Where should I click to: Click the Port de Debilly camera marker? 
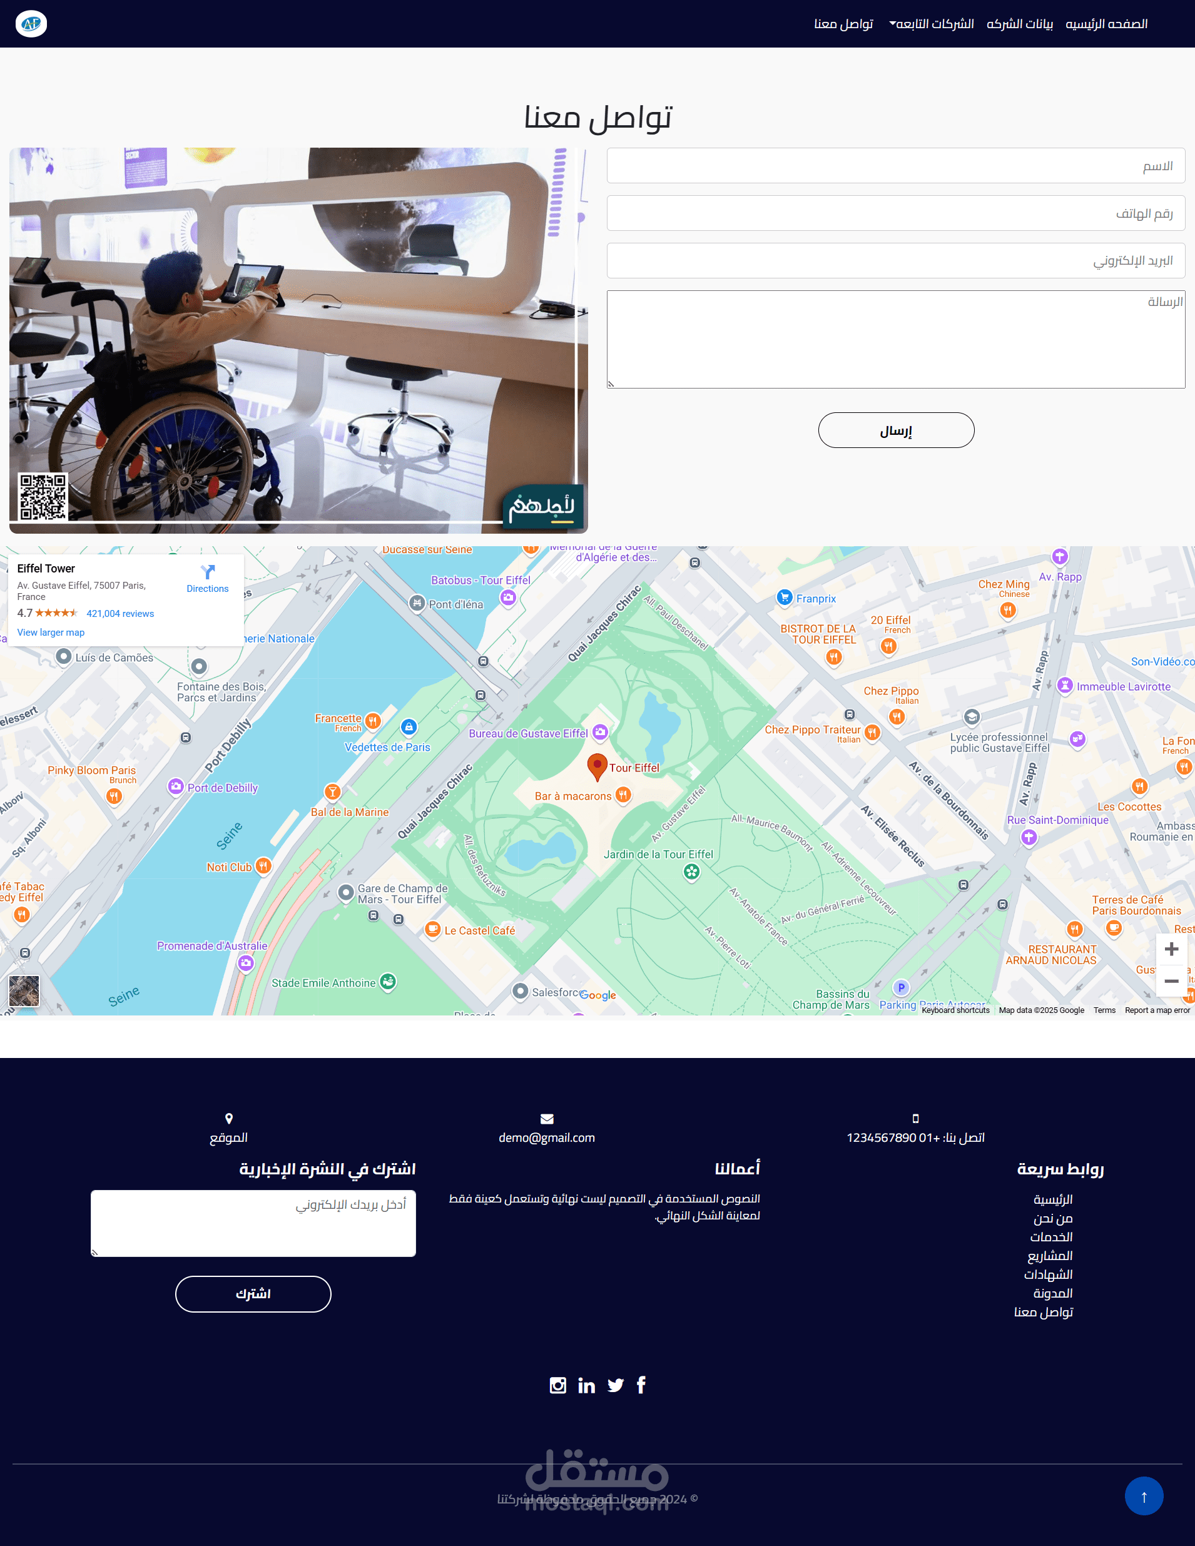(176, 787)
